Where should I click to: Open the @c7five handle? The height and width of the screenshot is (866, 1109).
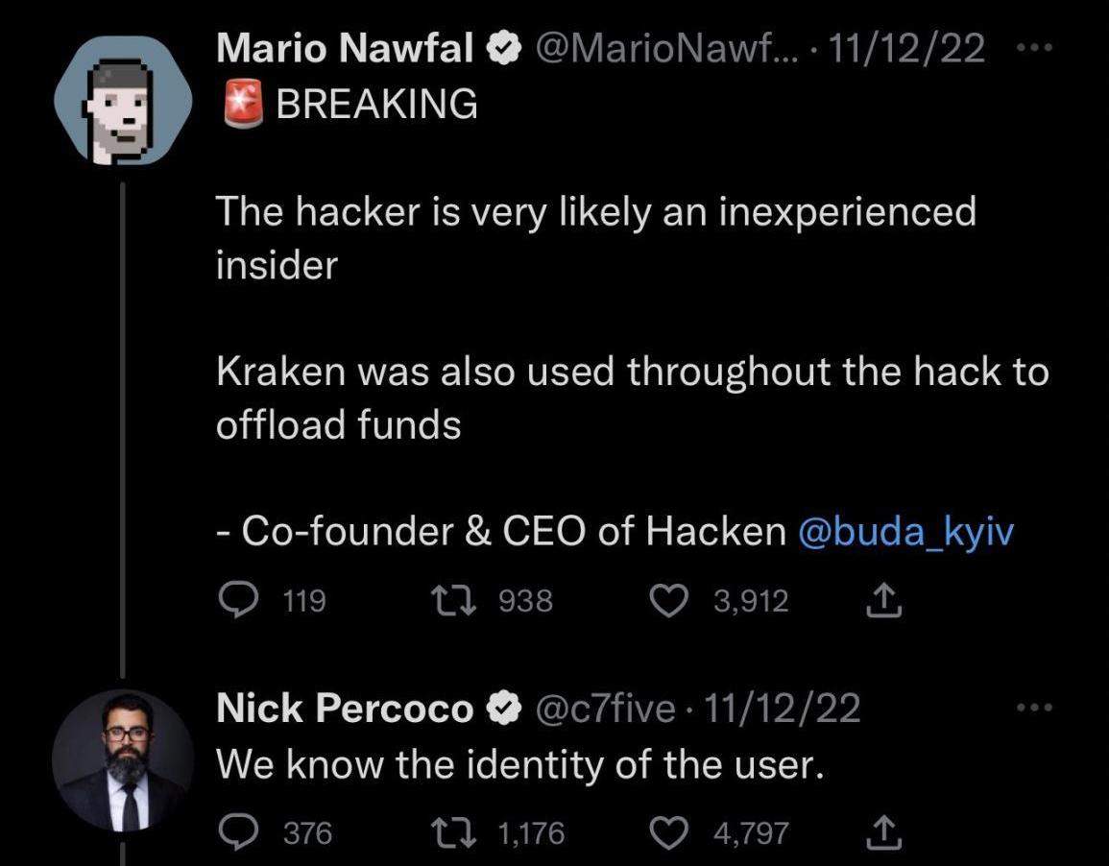click(x=604, y=709)
